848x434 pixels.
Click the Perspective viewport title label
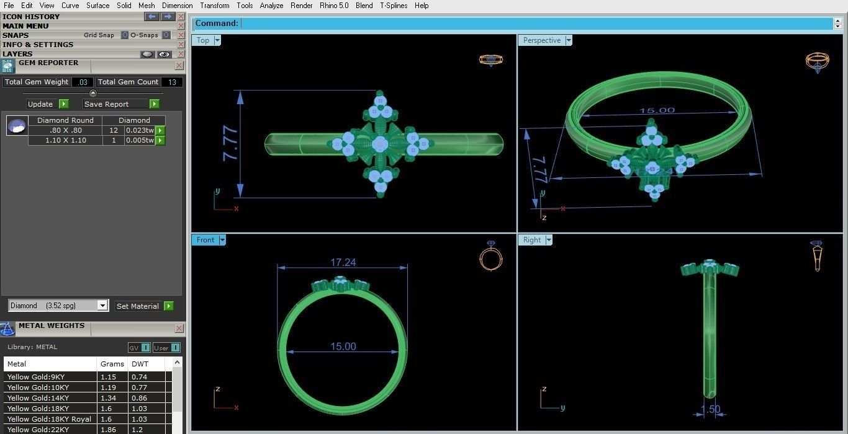pos(541,40)
